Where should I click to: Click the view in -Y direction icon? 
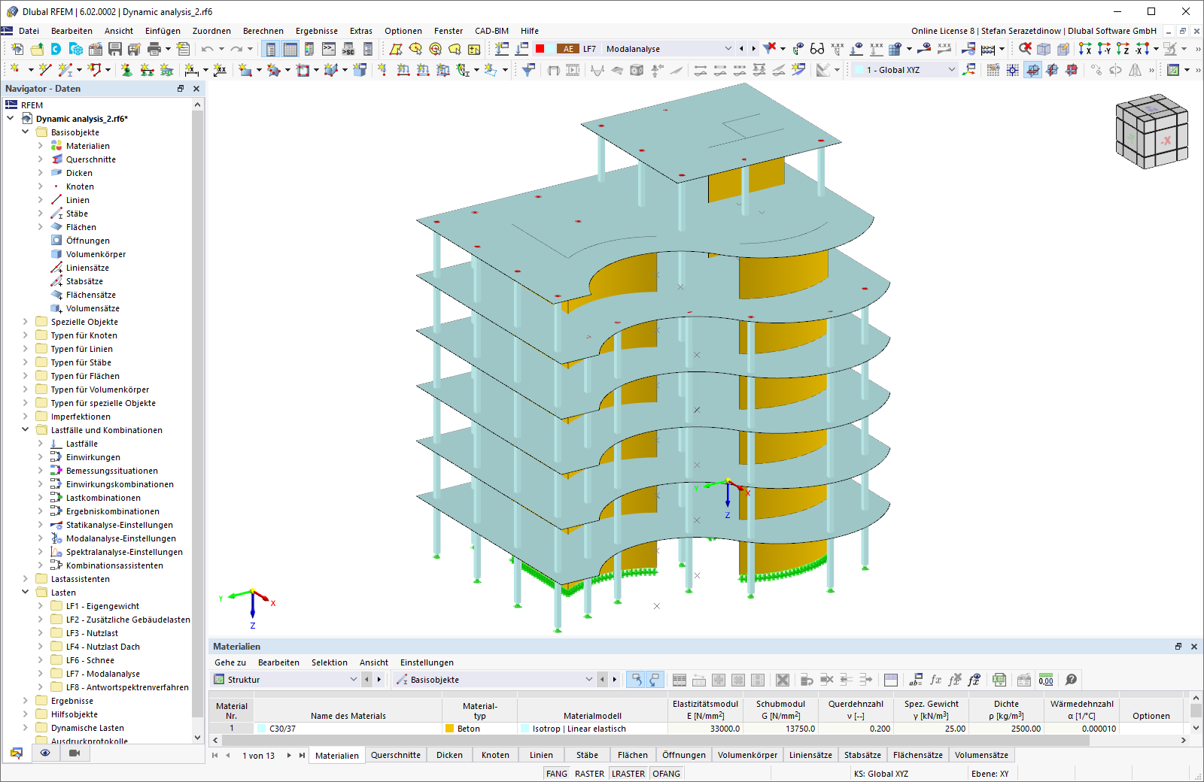click(x=1104, y=49)
